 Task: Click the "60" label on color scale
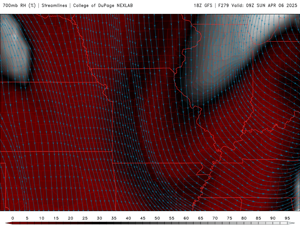point(186,218)
